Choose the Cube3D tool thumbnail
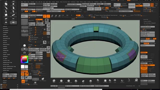The width and height of the screenshot is (160, 90). (x=6, y=15)
